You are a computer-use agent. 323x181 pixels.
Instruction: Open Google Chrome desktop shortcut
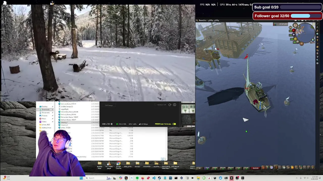(x=119, y=165)
